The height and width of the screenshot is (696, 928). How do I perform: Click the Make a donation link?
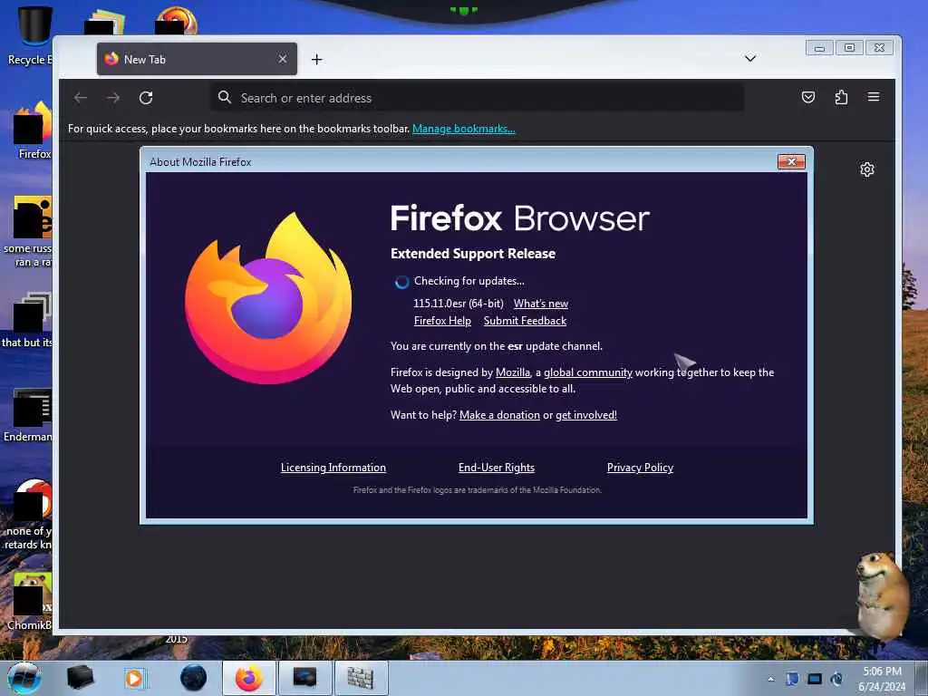pos(499,415)
